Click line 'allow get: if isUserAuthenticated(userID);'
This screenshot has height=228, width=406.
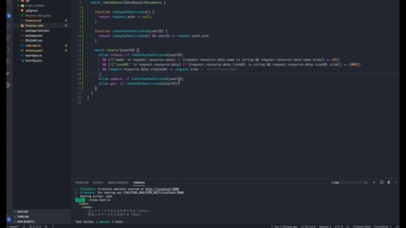[x=138, y=84]
